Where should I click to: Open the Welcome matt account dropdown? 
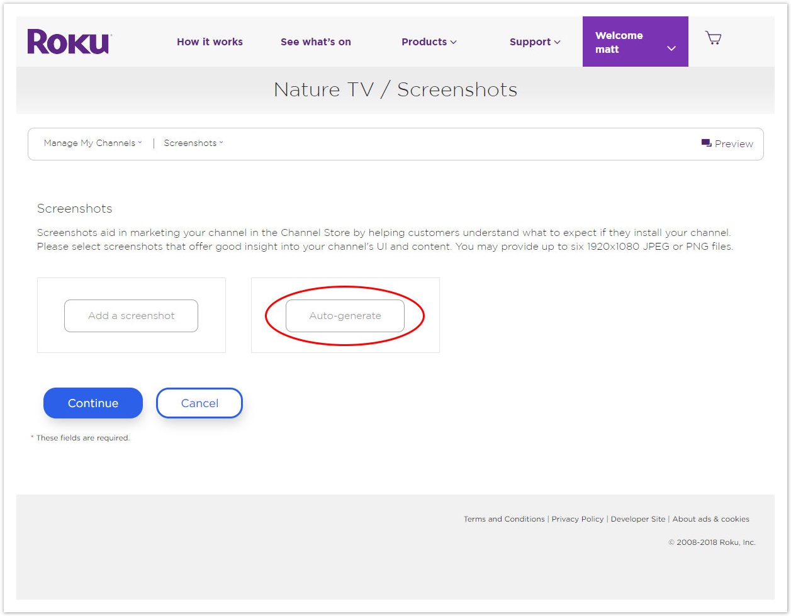(x=636, y=42)
